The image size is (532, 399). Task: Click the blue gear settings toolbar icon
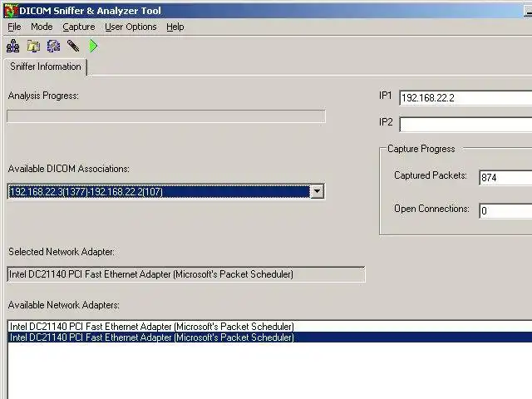[x=53, y=47]
